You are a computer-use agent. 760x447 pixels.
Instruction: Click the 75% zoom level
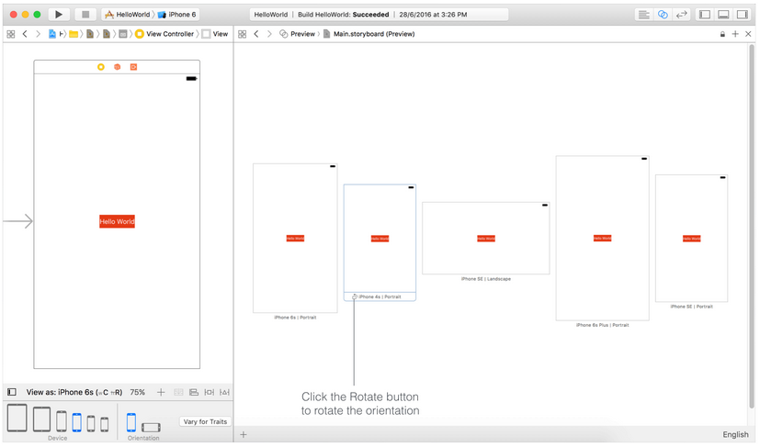(x=137, y=392)
